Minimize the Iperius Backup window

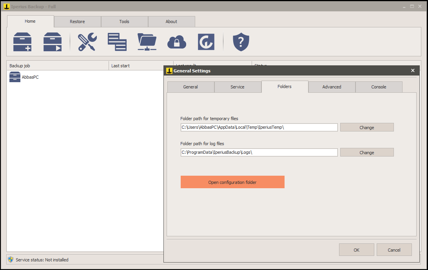[x=404, y=7]
